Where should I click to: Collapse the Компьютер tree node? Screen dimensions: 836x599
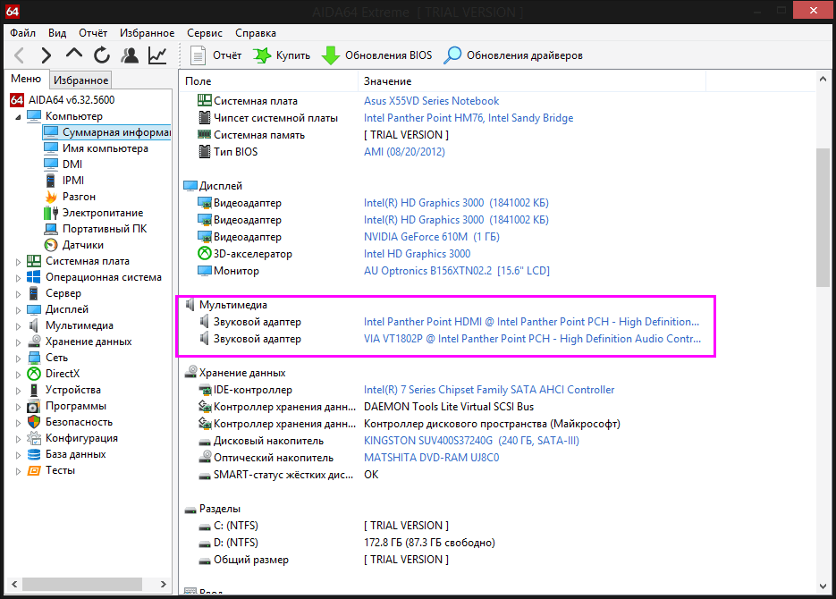tap(18, 116)
